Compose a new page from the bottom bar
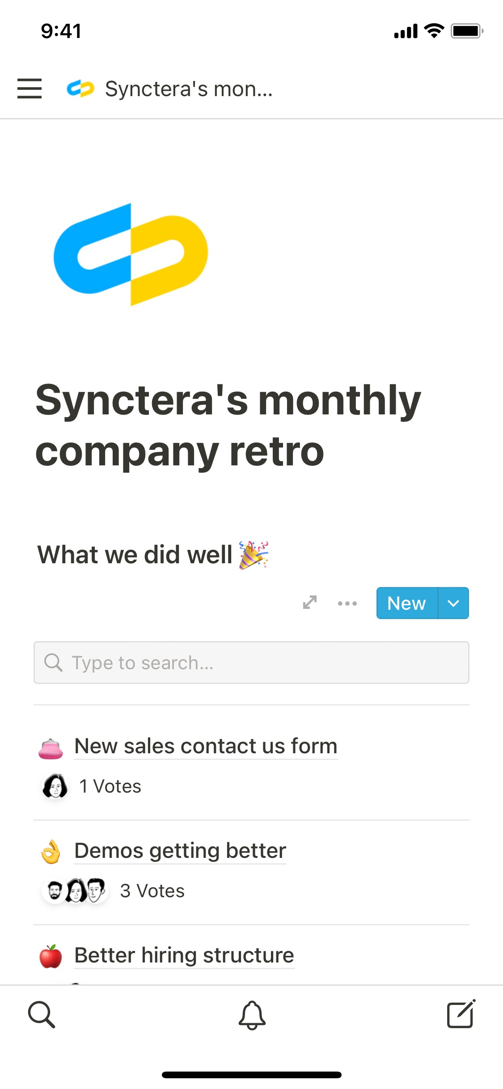 pyautogui.click(x=461, y=1015)
